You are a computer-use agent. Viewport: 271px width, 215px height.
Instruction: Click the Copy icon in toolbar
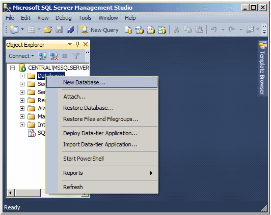tap(187, 29)
